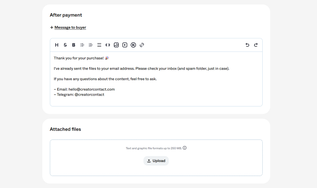317x188 pixels.
Task: Click the 'I've already sent the files' sentence
Action: 142,68
